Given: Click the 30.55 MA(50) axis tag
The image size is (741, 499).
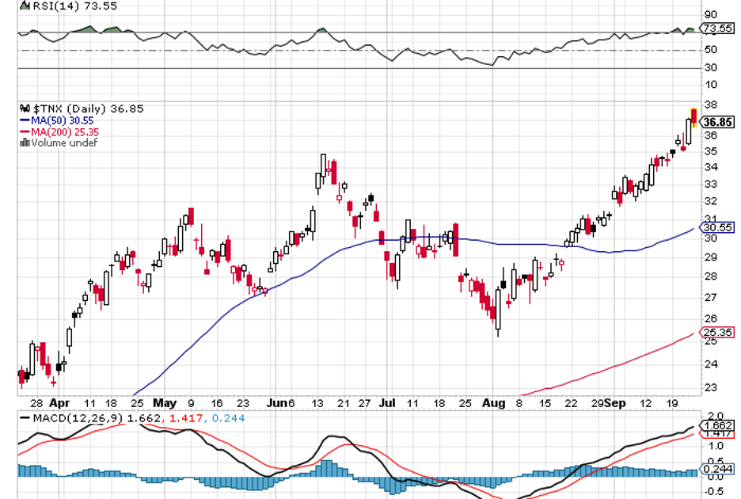Looking at the screenshot, I should [718, 227].
